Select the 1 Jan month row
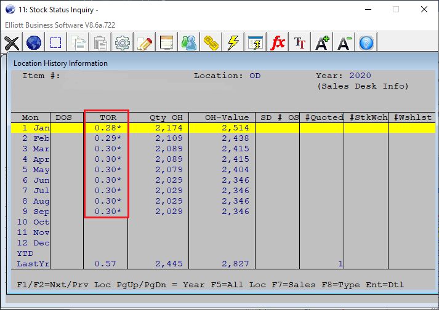This screenshot has height=310, width=439. tap(223, 128)
